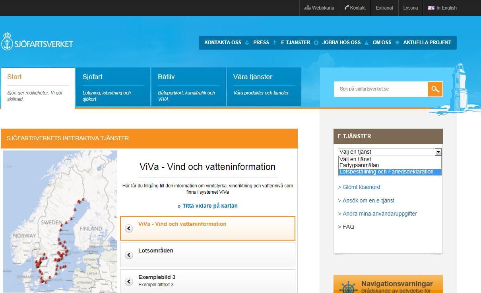Select the Start tab
Viewport: 481px width, 293px height.
(x=38, y=88)
